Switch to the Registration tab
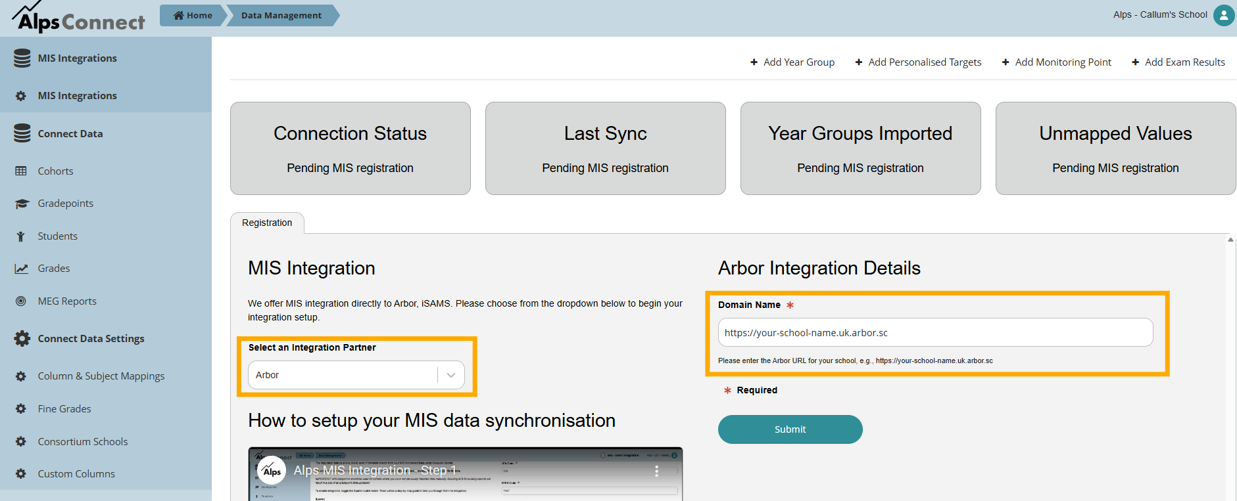1237x501 pixels. tap(267, 223)
